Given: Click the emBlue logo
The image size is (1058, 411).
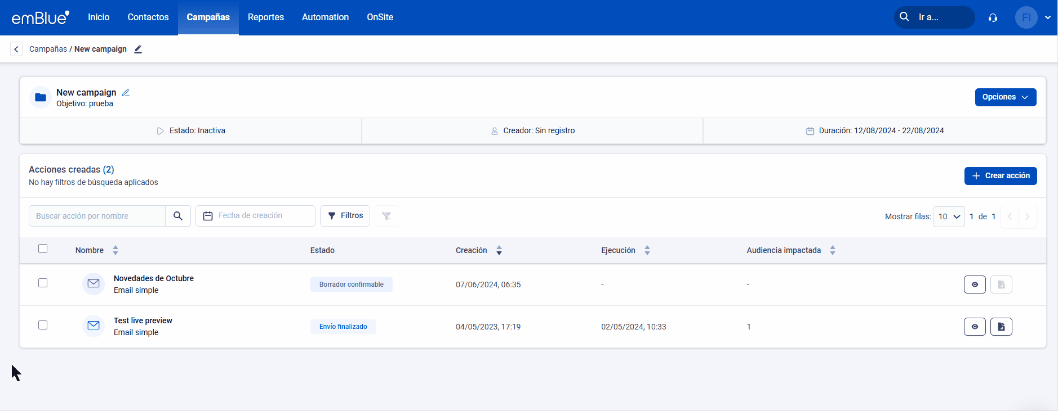Looking at the screenshot, I should [x=41, y=17].
